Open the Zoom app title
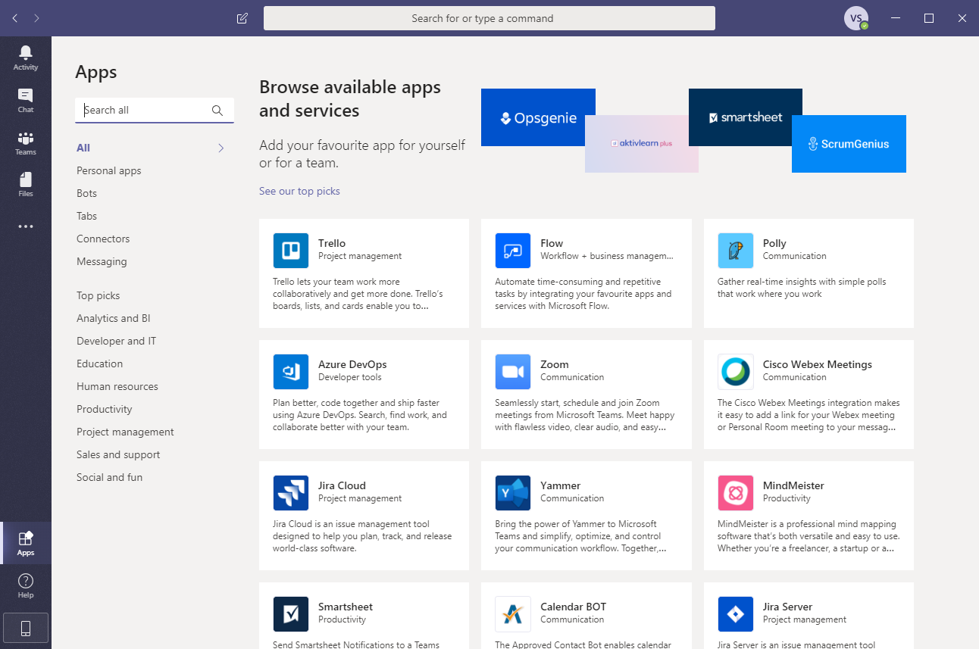Viewport: 979px width, 649px height. (x=555, y=364)
